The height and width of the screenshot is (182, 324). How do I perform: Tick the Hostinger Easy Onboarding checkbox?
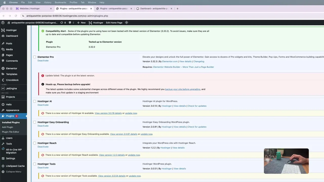(x=35, y=122)
